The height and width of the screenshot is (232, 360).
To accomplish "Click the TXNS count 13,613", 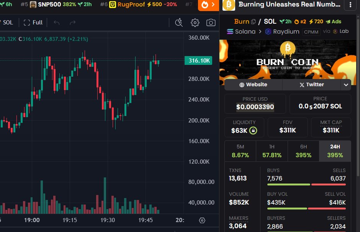I will pyautogui.click(x=237, y=179).
